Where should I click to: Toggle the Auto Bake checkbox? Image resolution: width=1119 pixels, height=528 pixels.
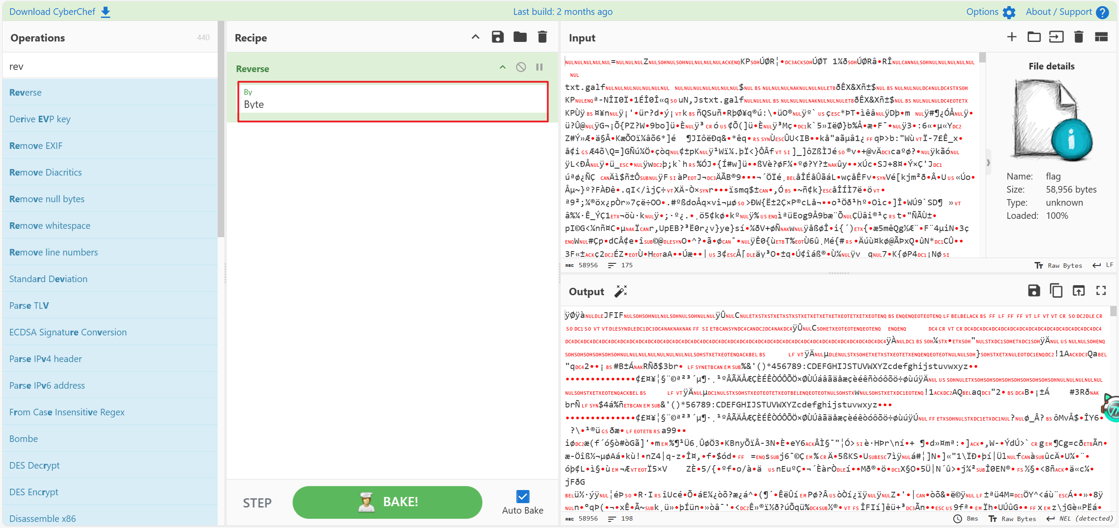pyautogui.click(x=522, y=497)
